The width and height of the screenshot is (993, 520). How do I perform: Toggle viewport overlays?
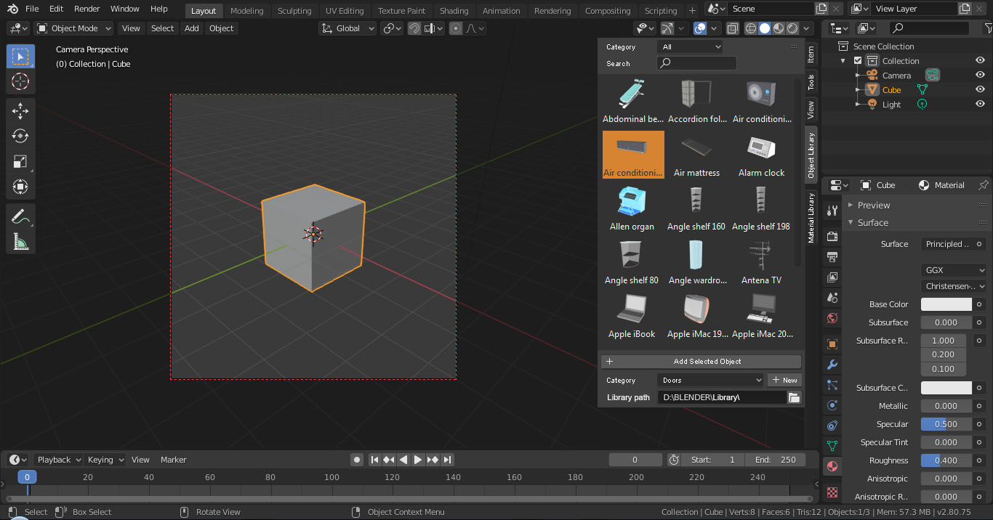pyautogui.click(x=699, y=28)
